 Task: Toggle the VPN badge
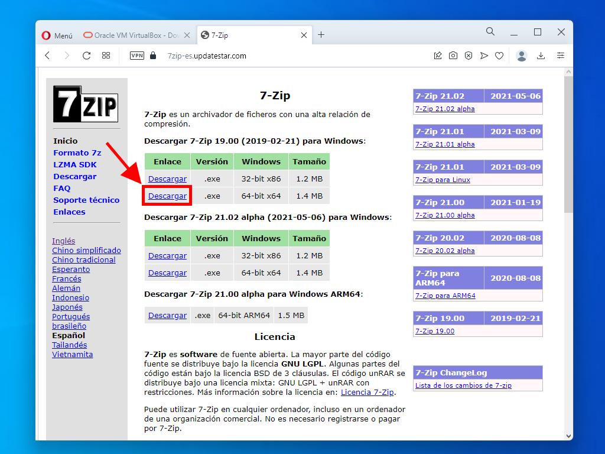click(137, 56)
